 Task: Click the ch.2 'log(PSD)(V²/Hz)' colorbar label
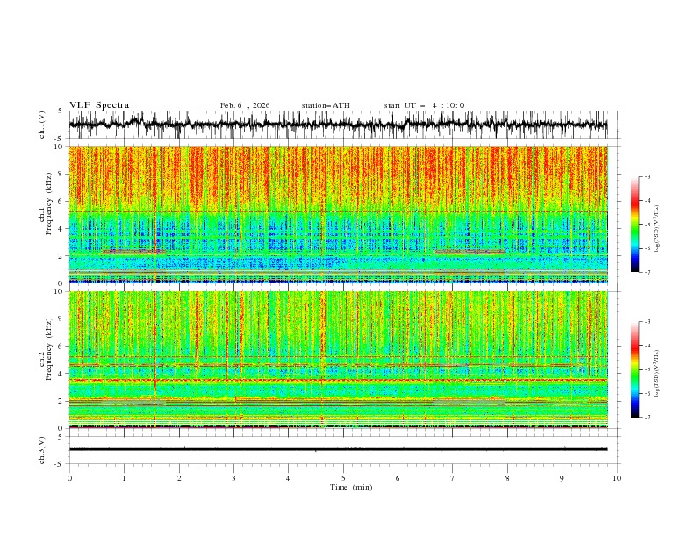click(657, 373)
